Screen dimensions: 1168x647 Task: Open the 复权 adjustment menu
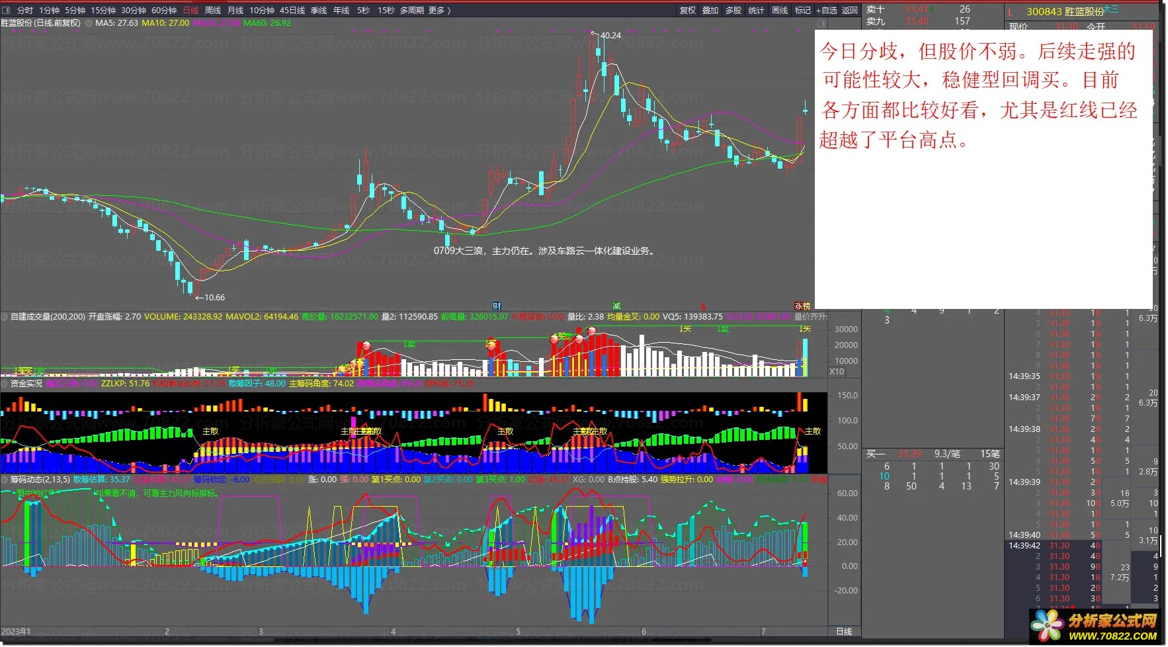688,11
